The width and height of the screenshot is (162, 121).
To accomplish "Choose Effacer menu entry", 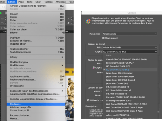I will [36, 33].
